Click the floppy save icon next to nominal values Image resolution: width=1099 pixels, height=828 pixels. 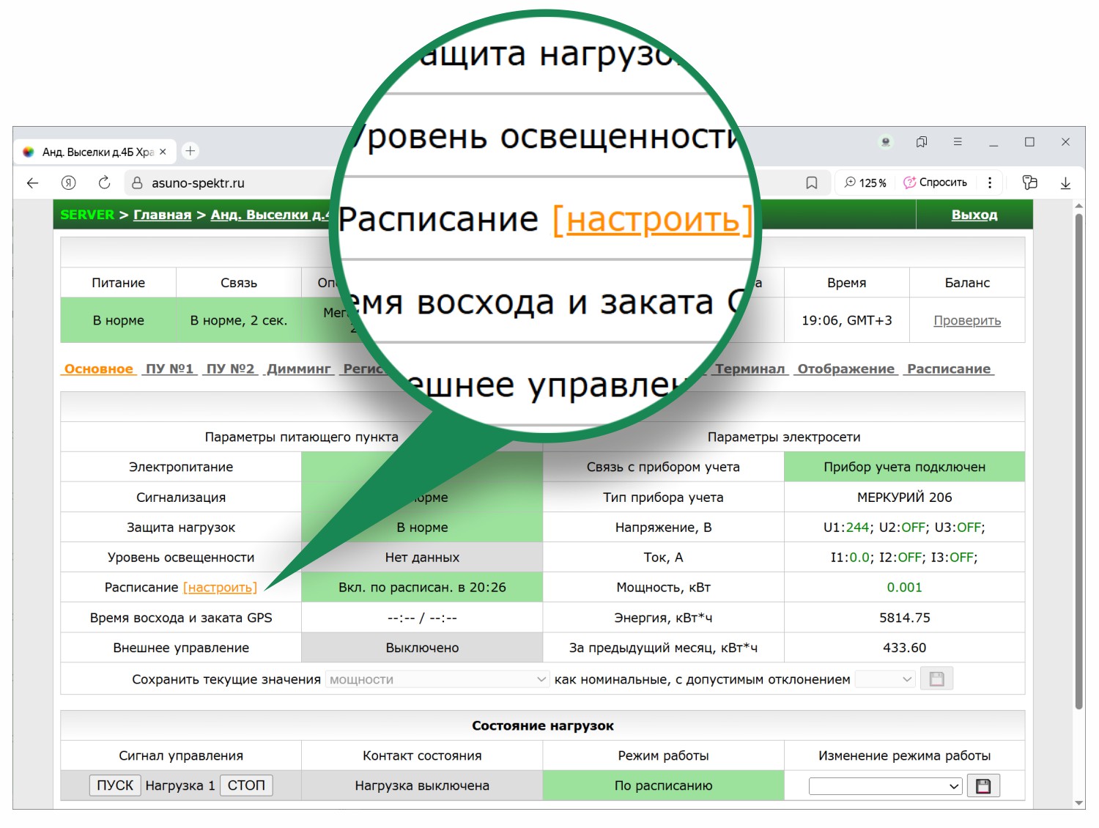click(x=936, y=678)
